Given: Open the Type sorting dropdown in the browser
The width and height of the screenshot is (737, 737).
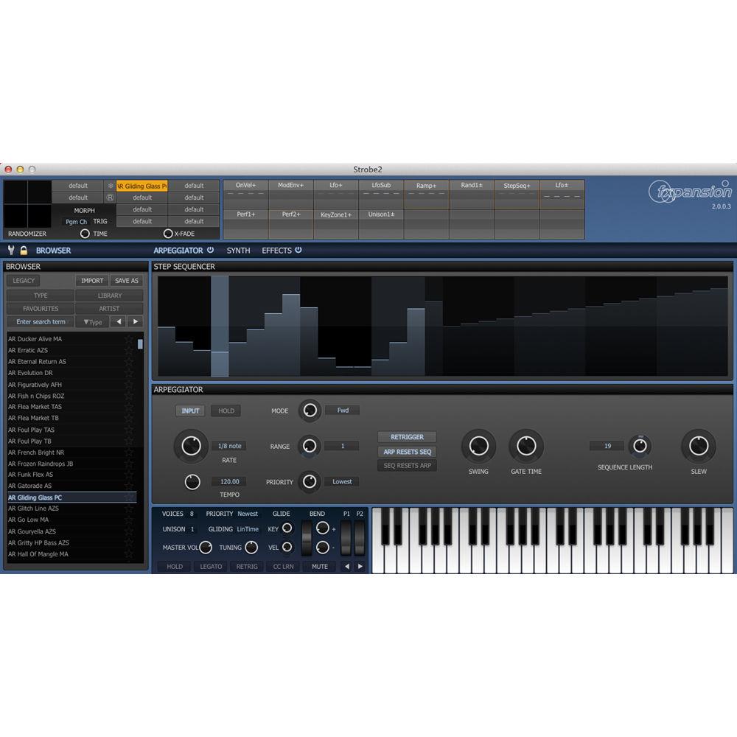Looking at the screenshot, I should (93, 322).
